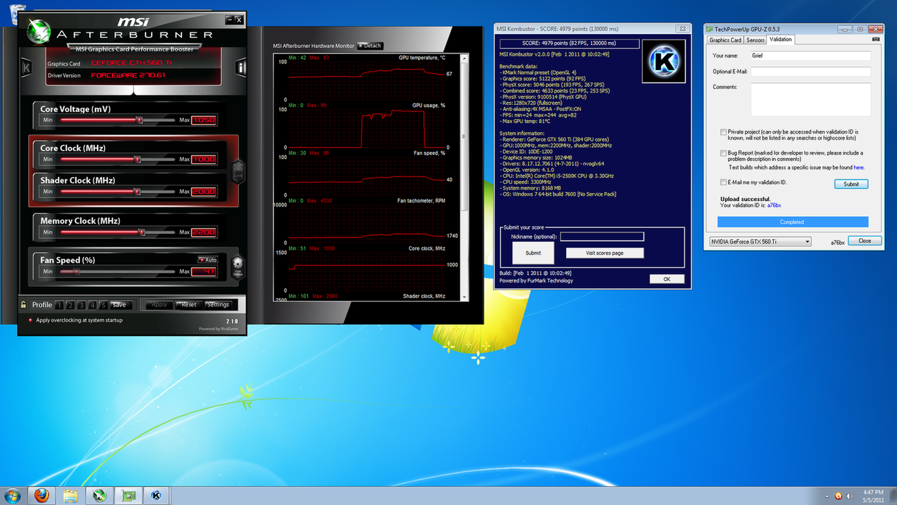Minimize the Afterburner window

click(x=230, y=20)
